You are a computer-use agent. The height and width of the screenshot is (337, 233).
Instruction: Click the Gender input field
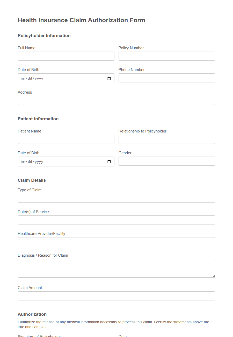click(x=166, y=161)
